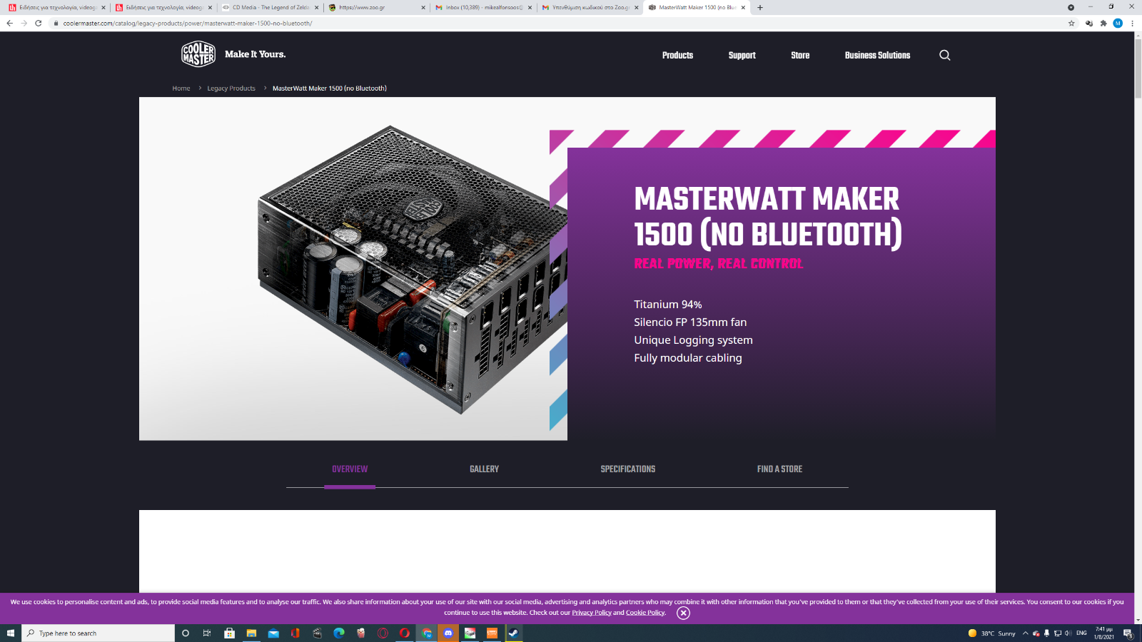Click the 'Titanium 94%' feature text
Viewport: 1142px width, 642px height.
(667, 305)
